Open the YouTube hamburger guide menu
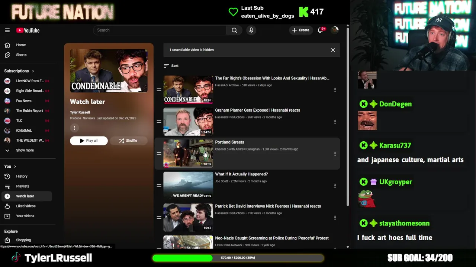Image resolution: width=476 pixels, height=267 pixels. (7, 30)
